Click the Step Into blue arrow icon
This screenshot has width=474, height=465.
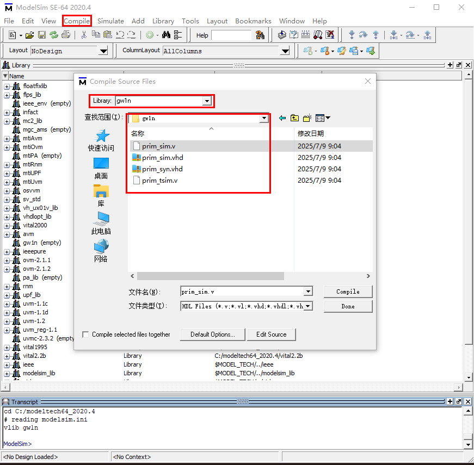[x=352, y=35]
